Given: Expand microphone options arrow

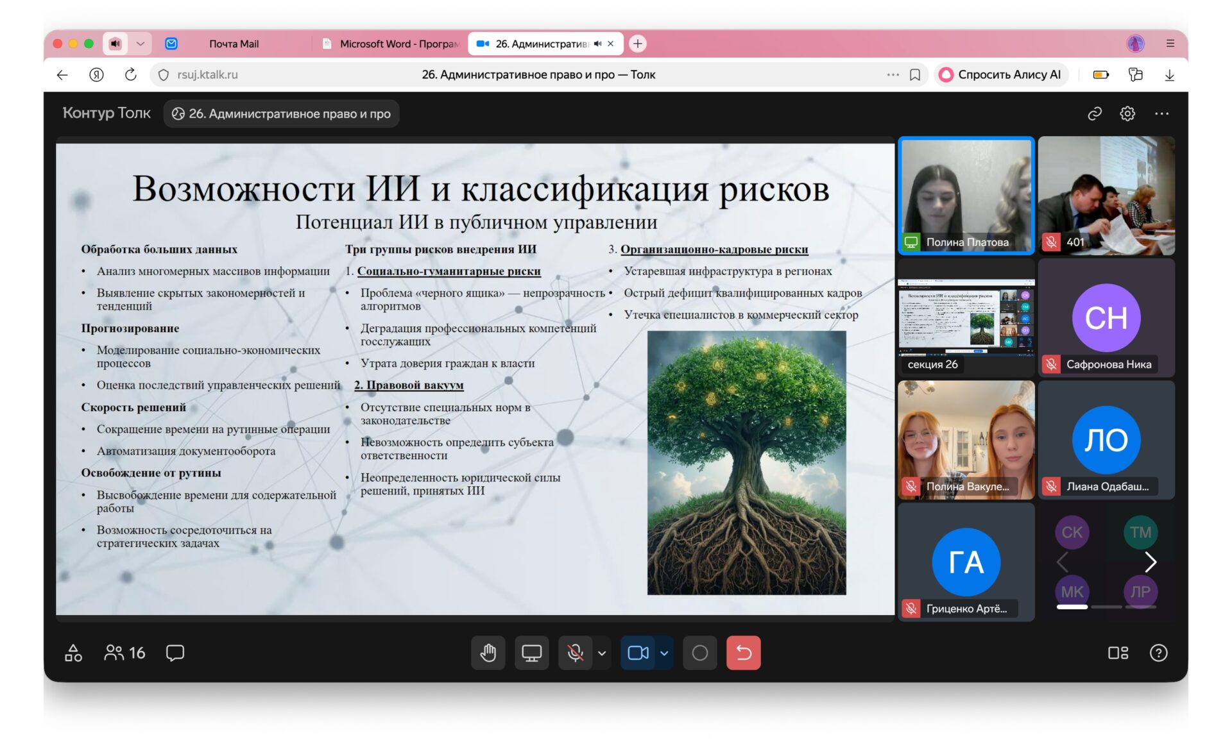Looking at the screenshot, I should pos(602,653).
